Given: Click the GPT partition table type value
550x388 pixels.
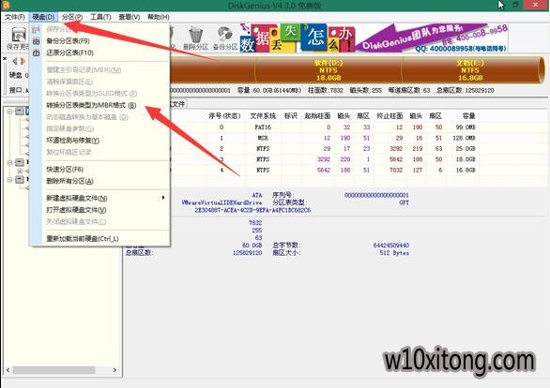Looking at the screenshot, I should (x=404, y=202).
